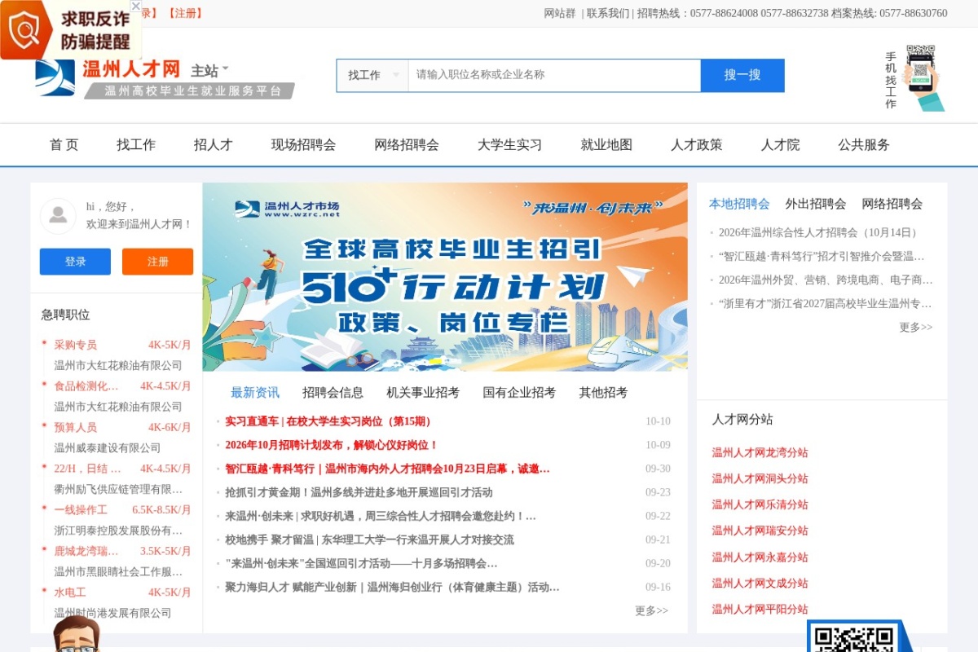
Task: Open the 一线操作工 job listing
Action: click(x=81, y=509)
